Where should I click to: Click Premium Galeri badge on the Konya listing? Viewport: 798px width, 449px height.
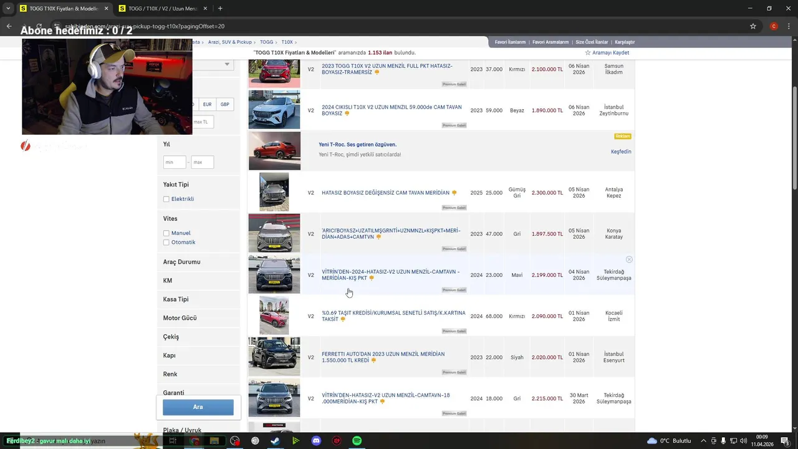coord(454,249)
